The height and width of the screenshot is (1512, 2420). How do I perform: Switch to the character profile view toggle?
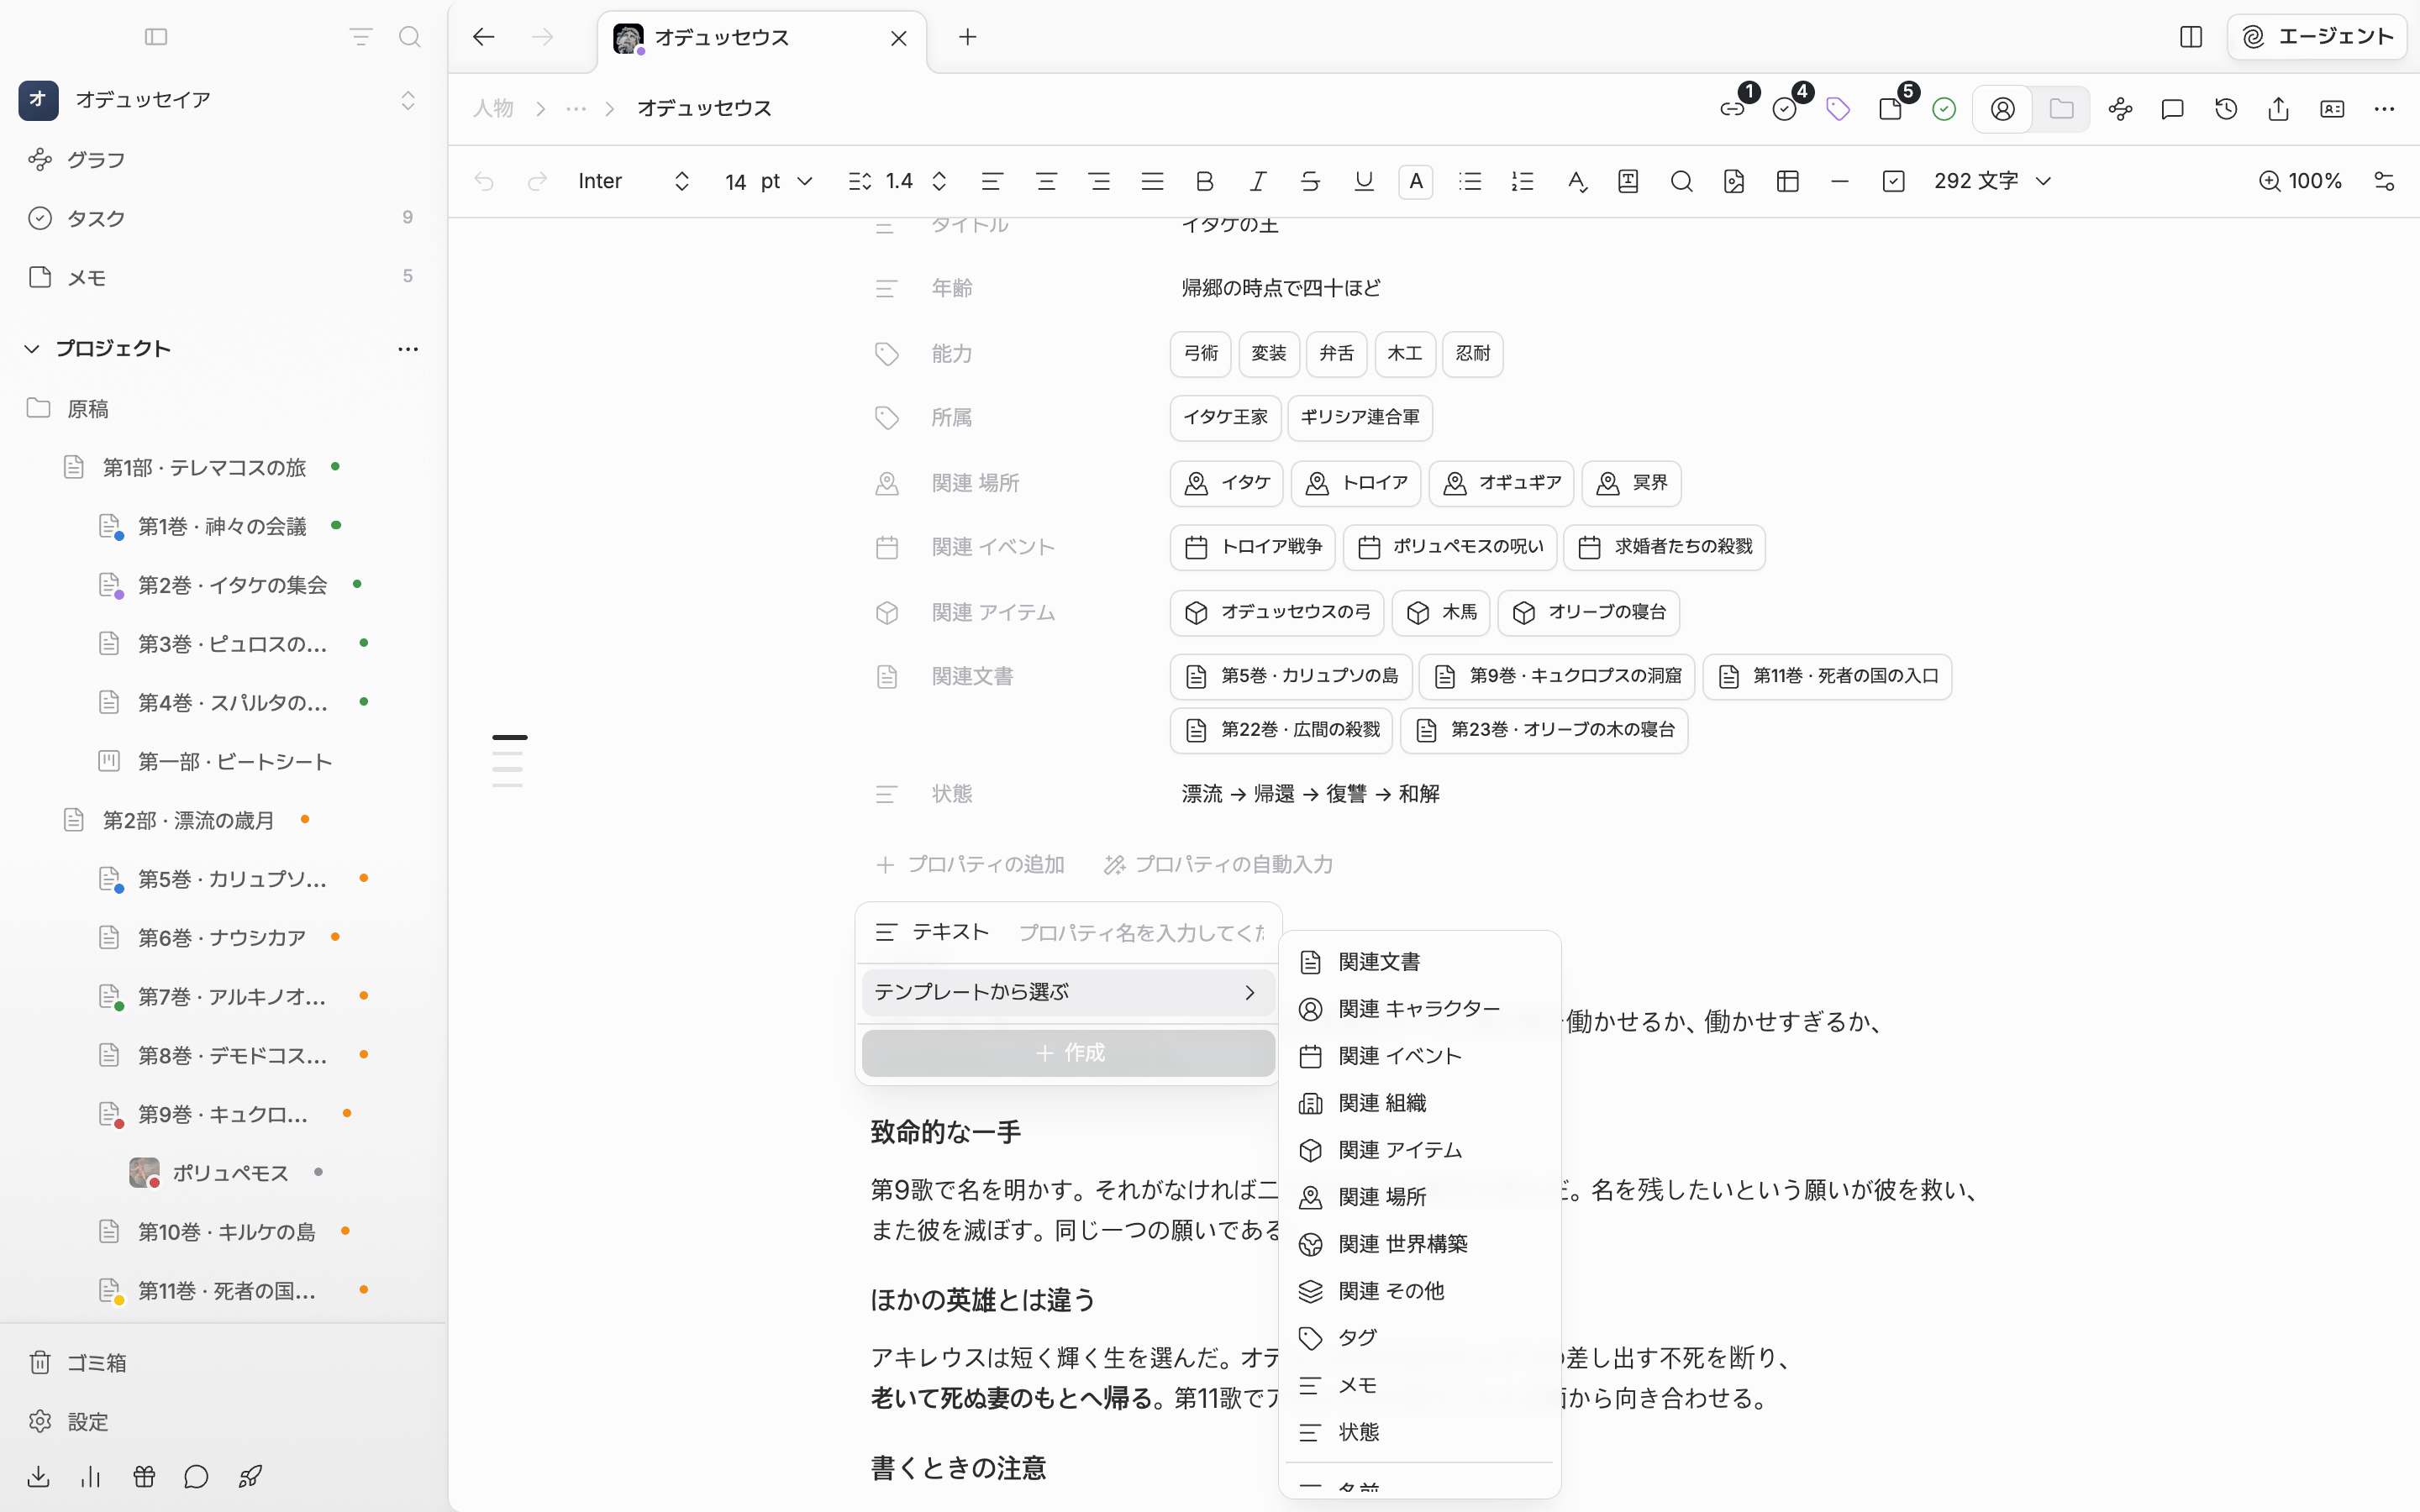pyautogui.click(x=2003, y=109)
